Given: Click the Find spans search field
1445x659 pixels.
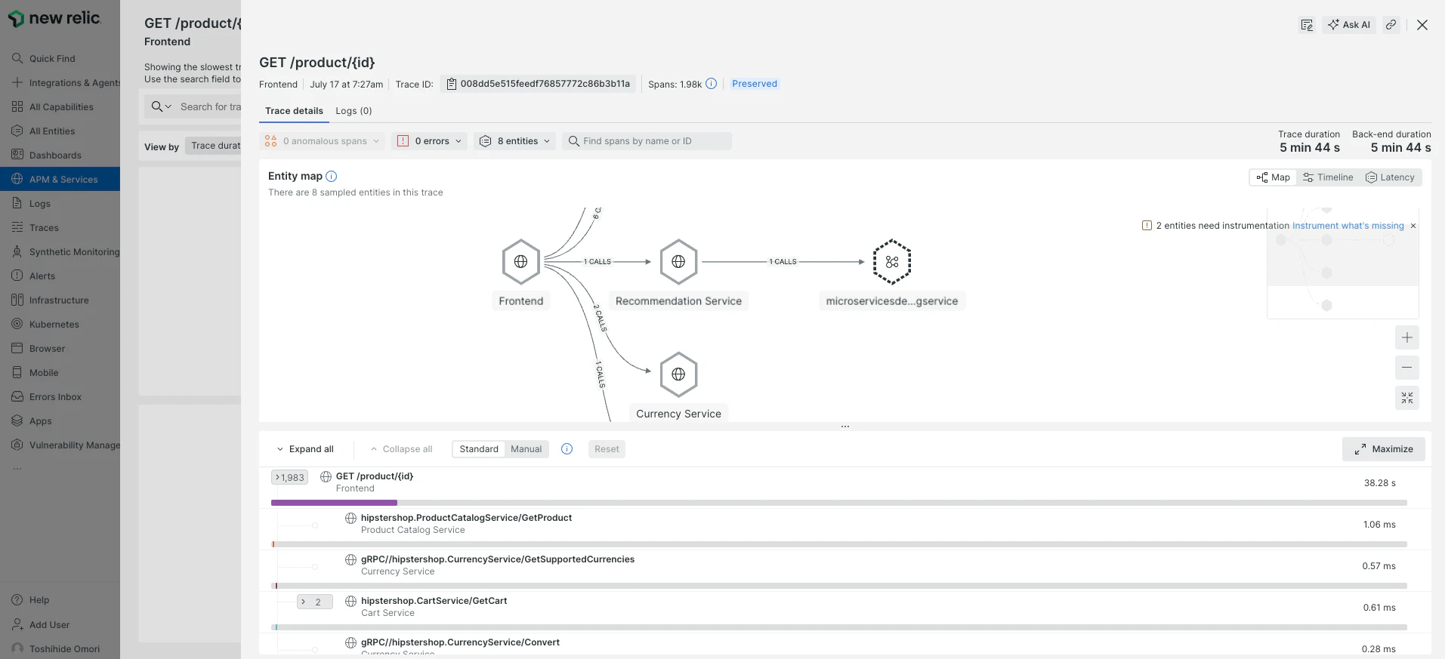Looking at the screenshot, I should 647,141.
